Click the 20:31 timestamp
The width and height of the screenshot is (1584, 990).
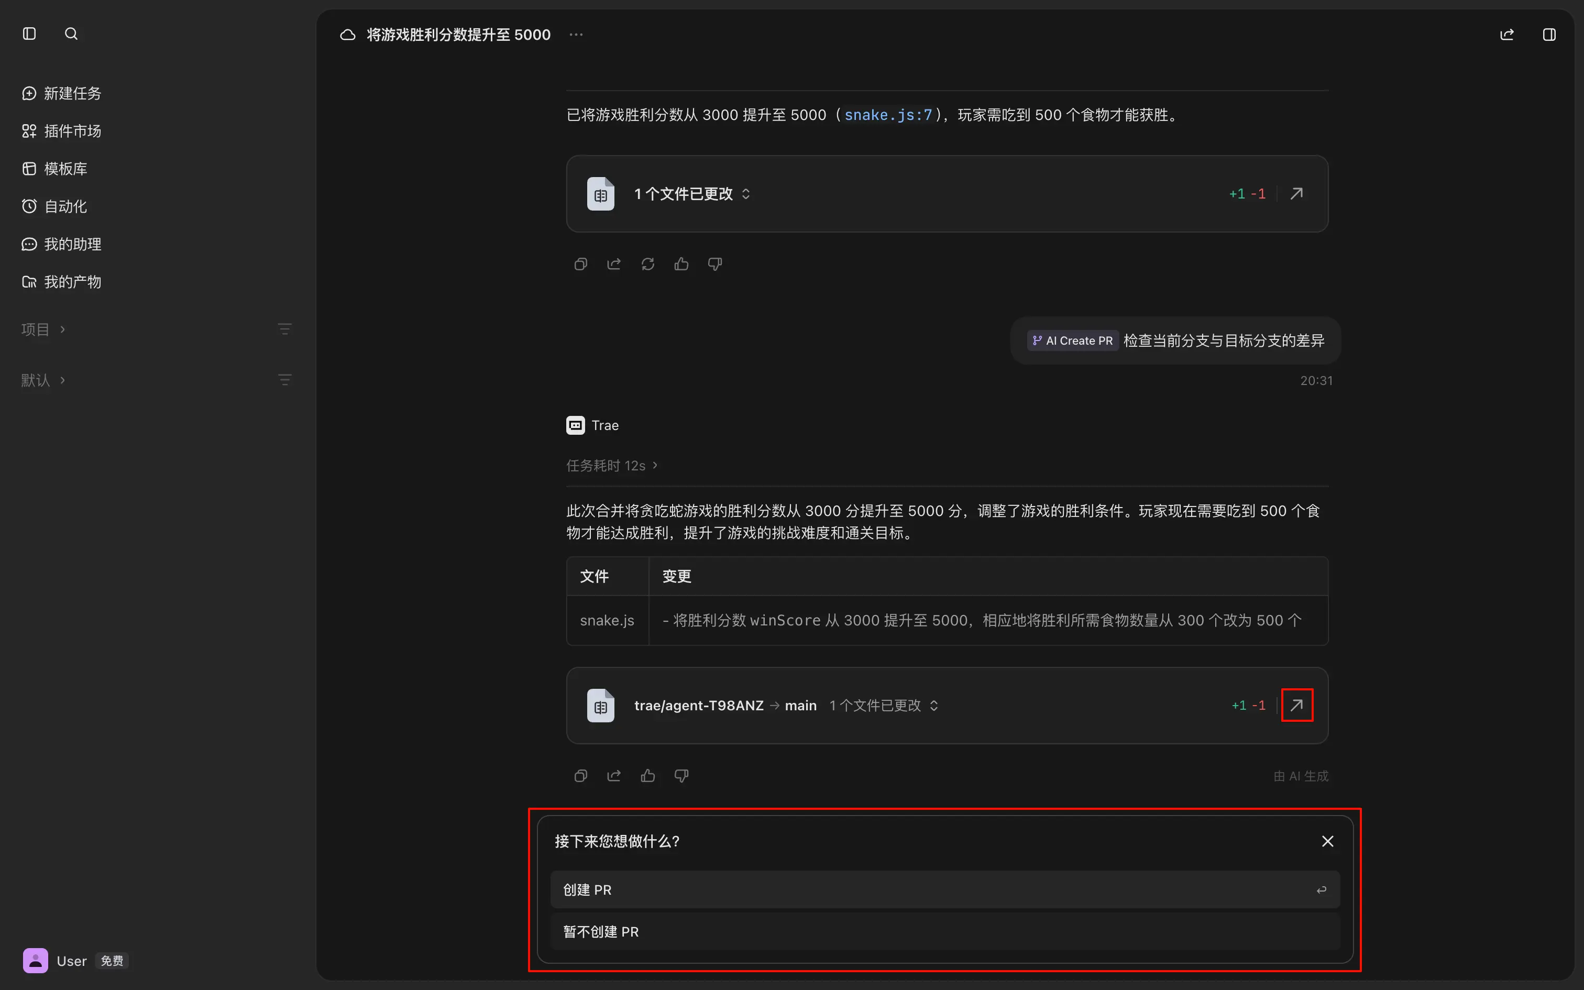(x=1316, y=380)
